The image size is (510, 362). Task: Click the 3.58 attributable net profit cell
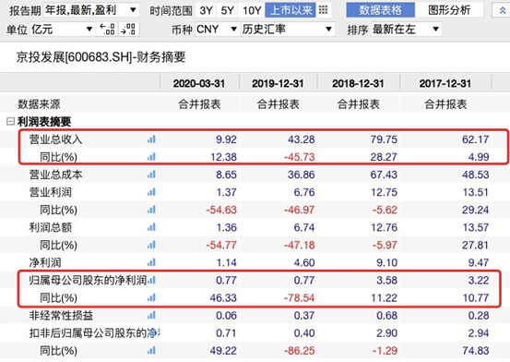click(x=387, y=280)
